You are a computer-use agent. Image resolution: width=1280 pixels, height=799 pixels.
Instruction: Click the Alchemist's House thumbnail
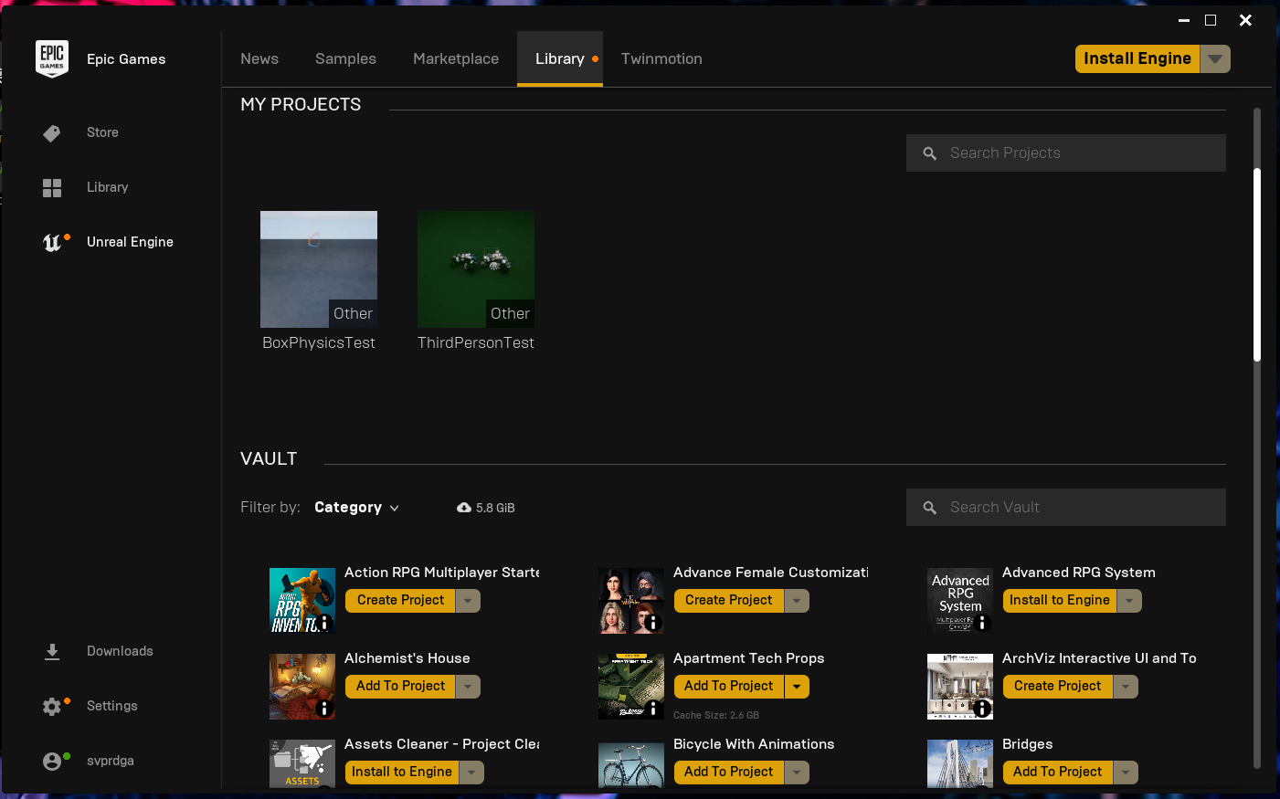[x=302, y=687]
